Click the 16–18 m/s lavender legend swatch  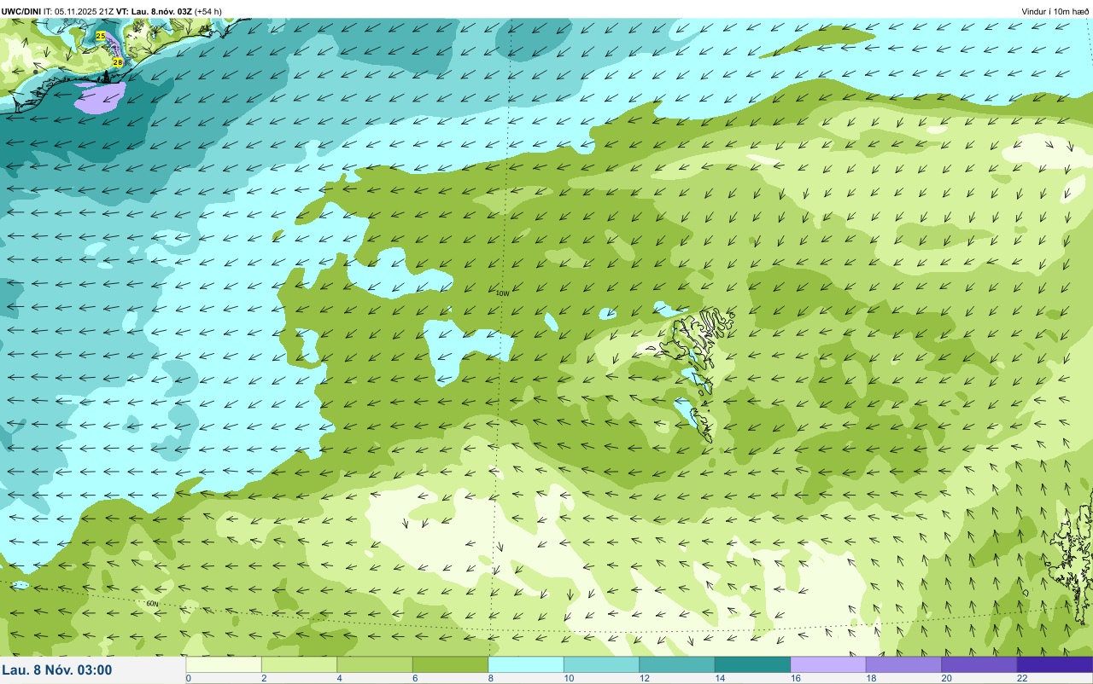point(828,664)
